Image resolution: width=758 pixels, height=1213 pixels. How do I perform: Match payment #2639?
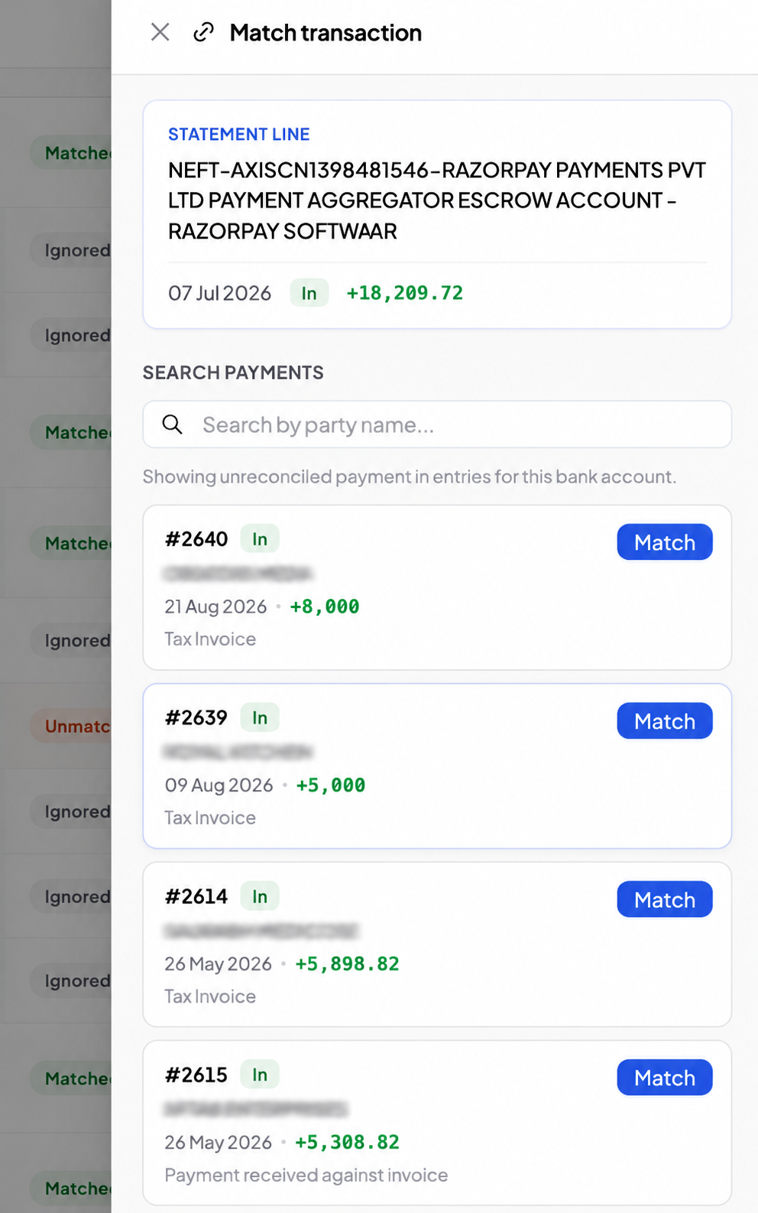pos(665,721)
